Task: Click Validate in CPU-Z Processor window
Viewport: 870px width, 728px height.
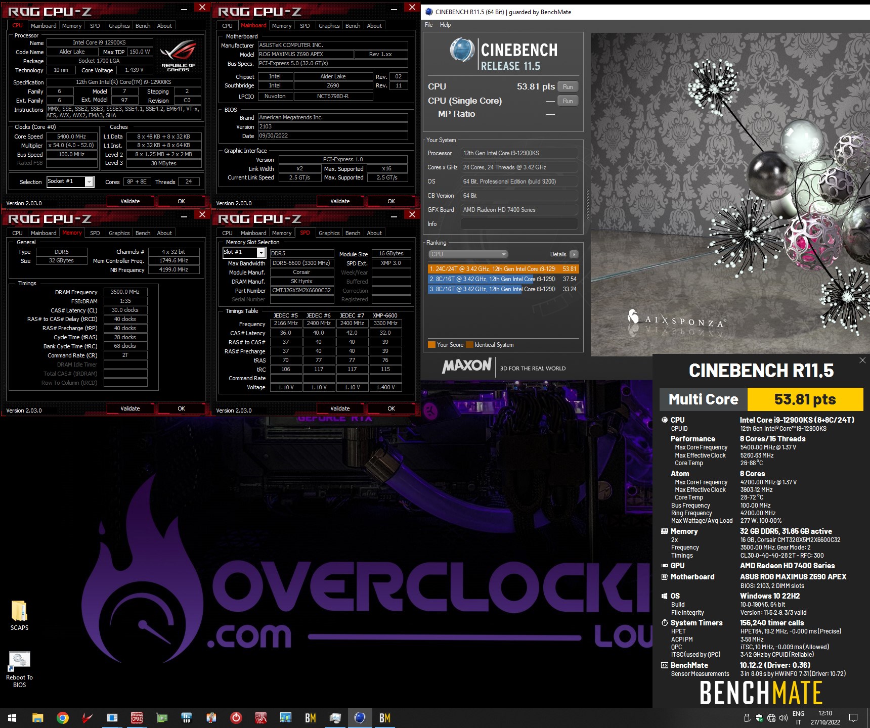Action: pyautogui.click(x=130, y=201)
